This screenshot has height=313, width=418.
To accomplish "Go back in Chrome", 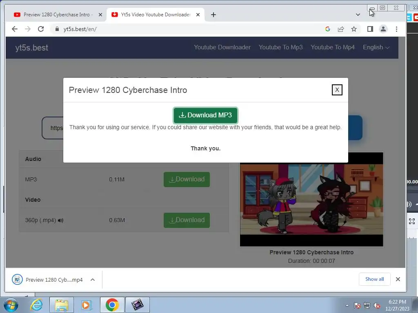I will click(15, 29).
